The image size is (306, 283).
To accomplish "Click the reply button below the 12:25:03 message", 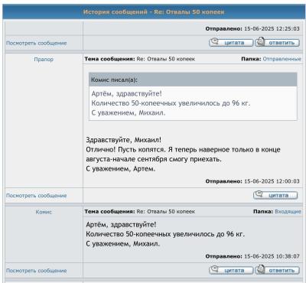I will [278, 42].
